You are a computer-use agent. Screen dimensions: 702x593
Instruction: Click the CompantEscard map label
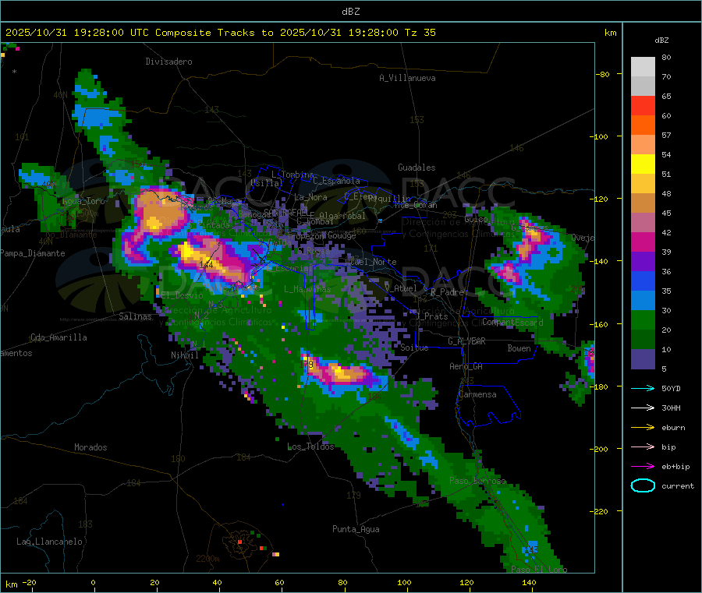[x=512, y=322]
